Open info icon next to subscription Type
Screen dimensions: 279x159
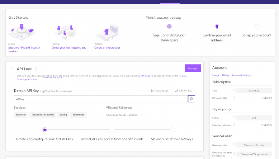[234, 90]
